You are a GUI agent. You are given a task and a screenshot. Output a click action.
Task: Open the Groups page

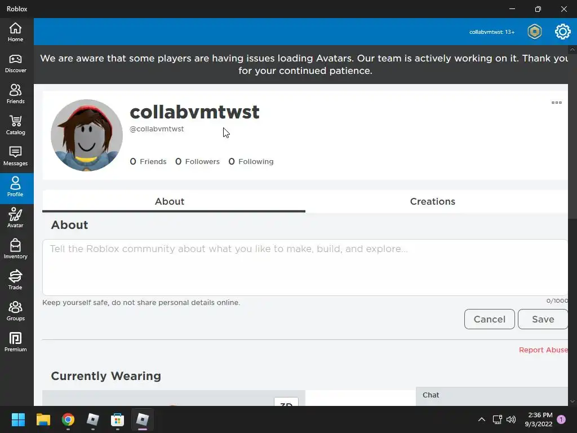15,311
